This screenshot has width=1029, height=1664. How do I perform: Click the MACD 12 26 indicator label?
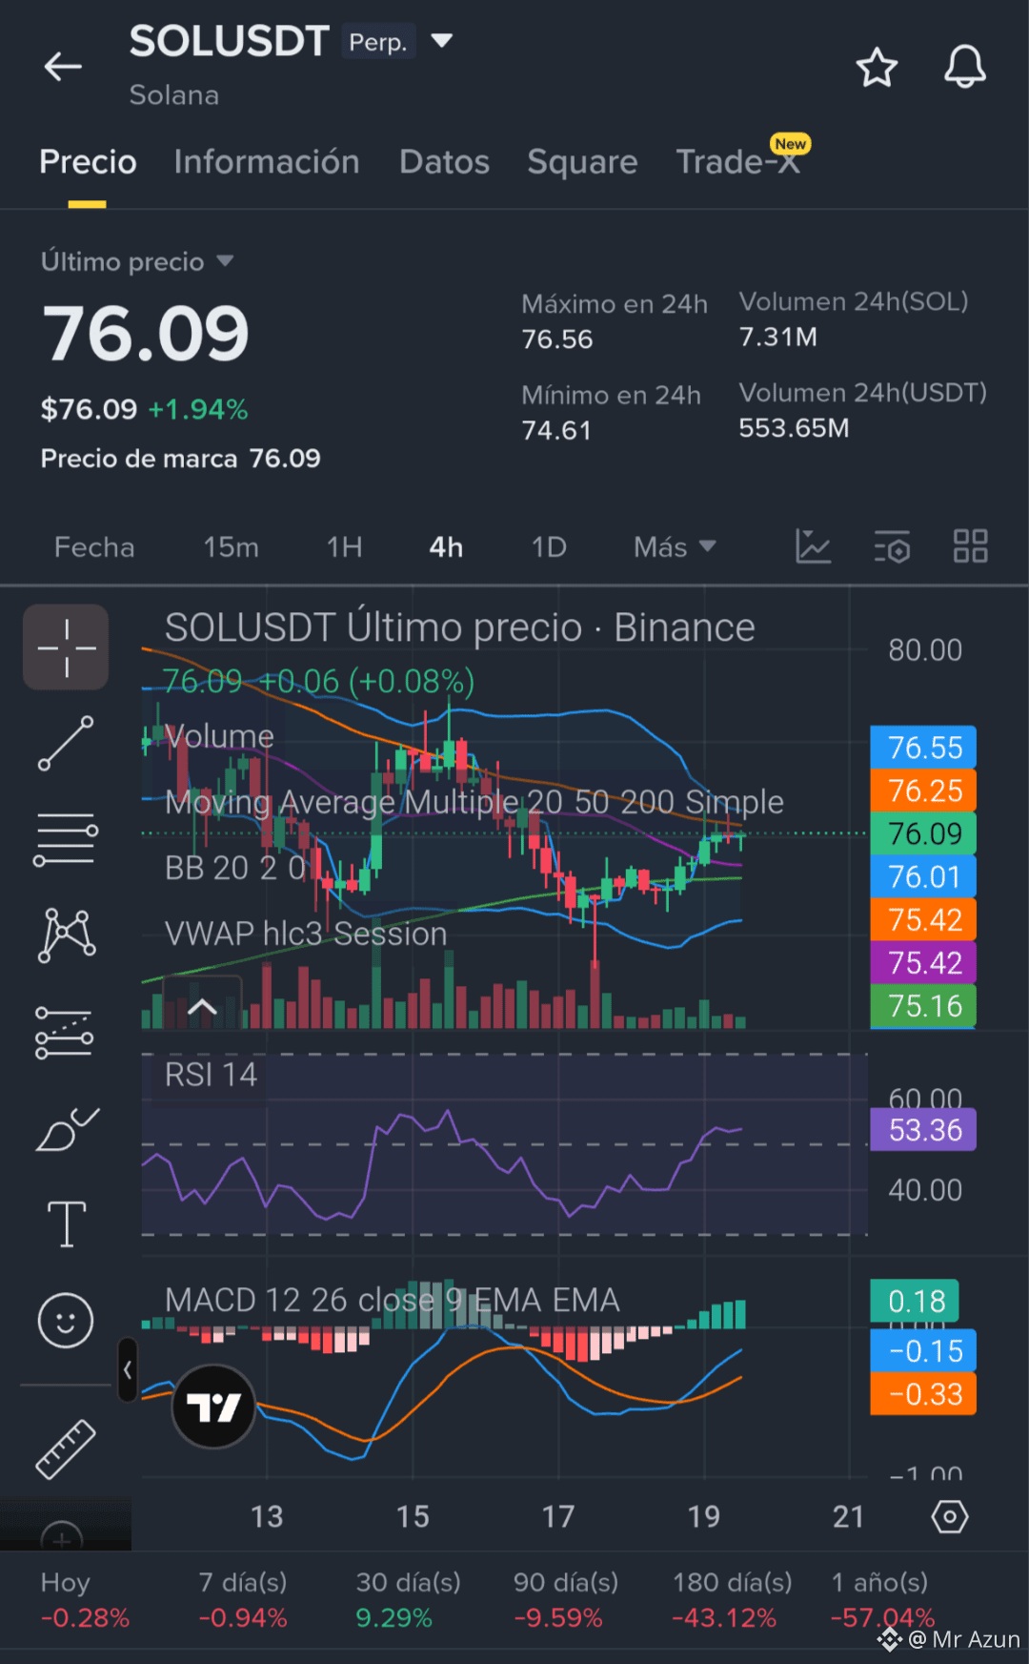[x=393, y=1300]
